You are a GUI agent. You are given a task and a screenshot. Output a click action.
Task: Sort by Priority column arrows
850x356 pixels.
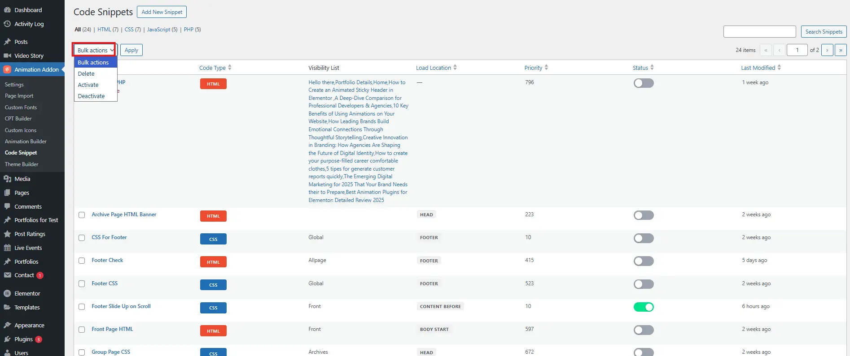click(x=546, y=68)
